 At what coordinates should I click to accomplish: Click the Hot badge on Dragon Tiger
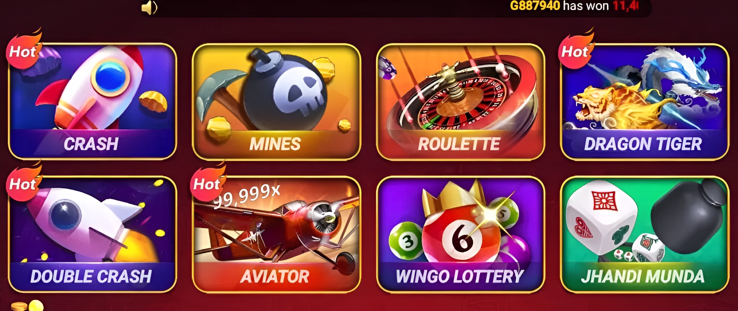click(575, 51)
